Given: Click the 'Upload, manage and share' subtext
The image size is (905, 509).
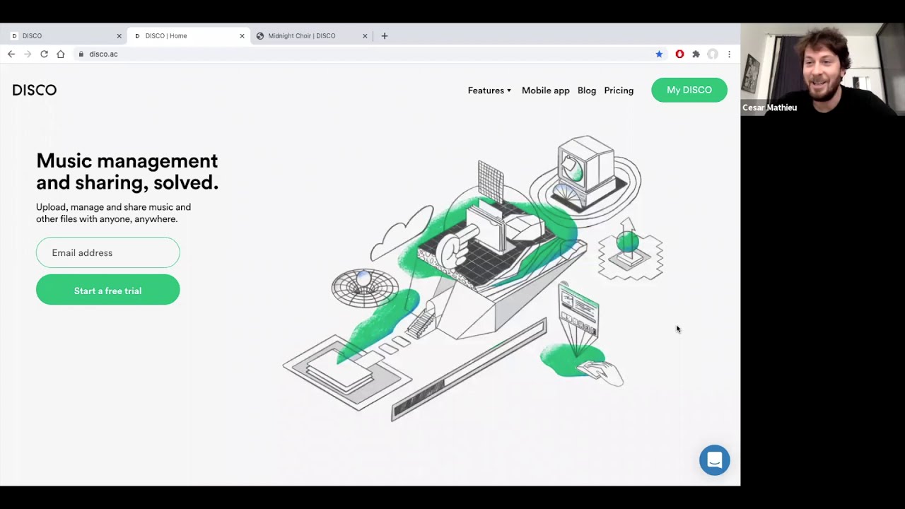Looking at the screenshot, I should tap(114, 213).
